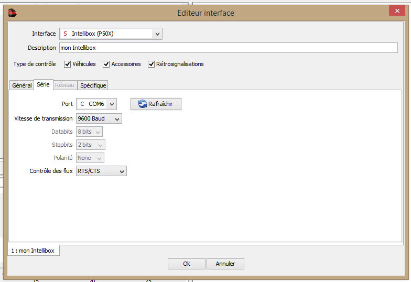411x282 pixels.
Task: Click into the Description text field
Action: point(229,48)
